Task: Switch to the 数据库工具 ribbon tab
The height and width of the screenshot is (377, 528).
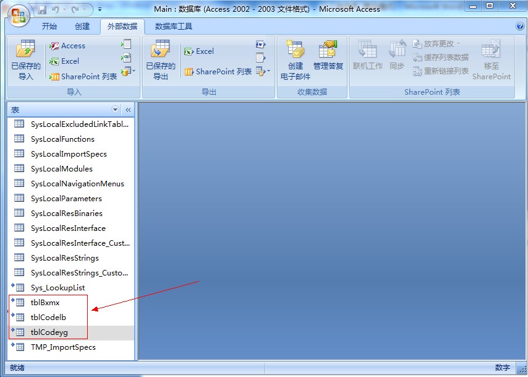Action: [173, 26]
